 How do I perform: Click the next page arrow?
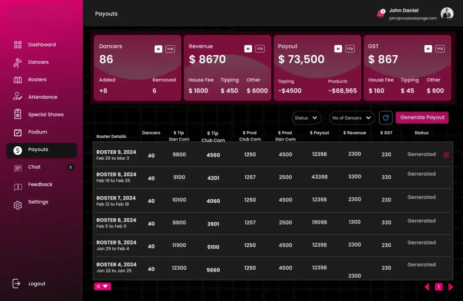450,287
